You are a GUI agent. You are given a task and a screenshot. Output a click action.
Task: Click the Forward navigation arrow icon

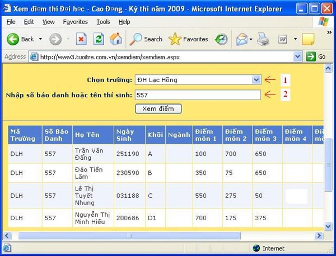coord(55,39)
